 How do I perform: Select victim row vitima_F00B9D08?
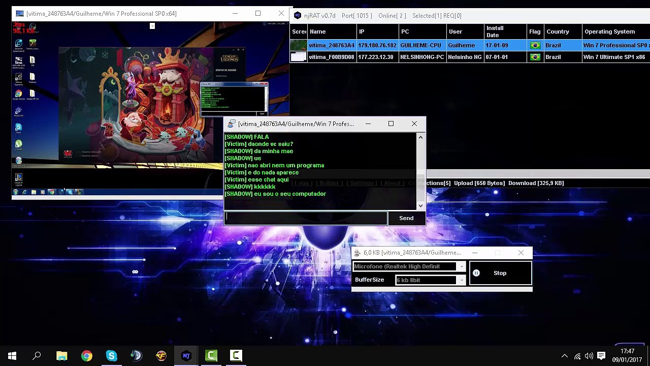point(470,57)
